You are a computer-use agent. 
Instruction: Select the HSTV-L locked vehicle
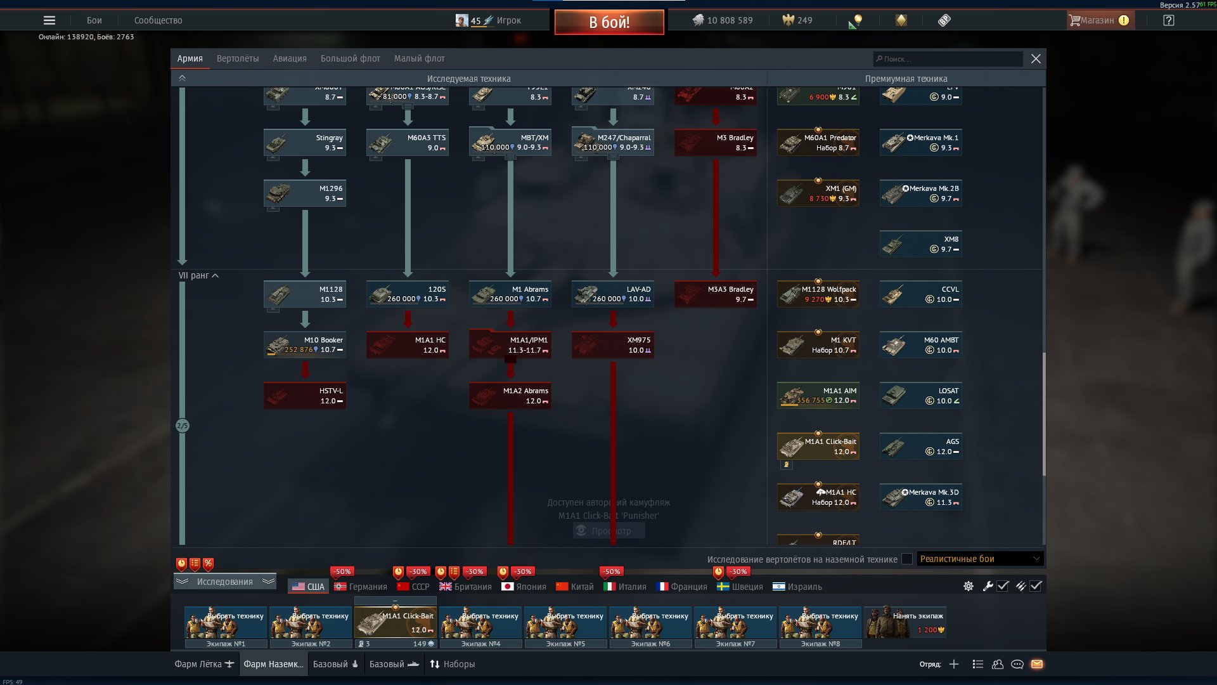tap(305, 396)
